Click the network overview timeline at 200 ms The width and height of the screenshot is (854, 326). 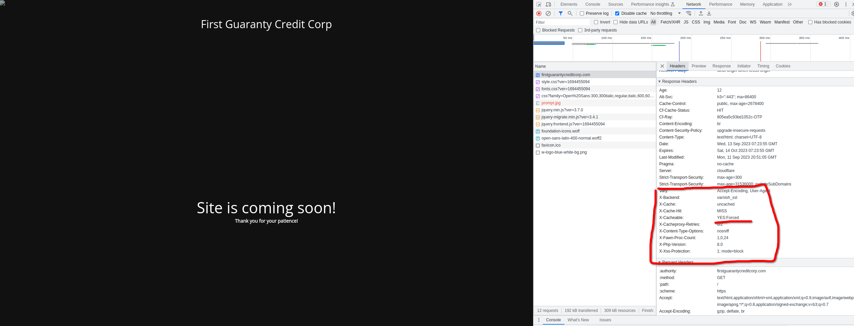(x=692, y=48)
